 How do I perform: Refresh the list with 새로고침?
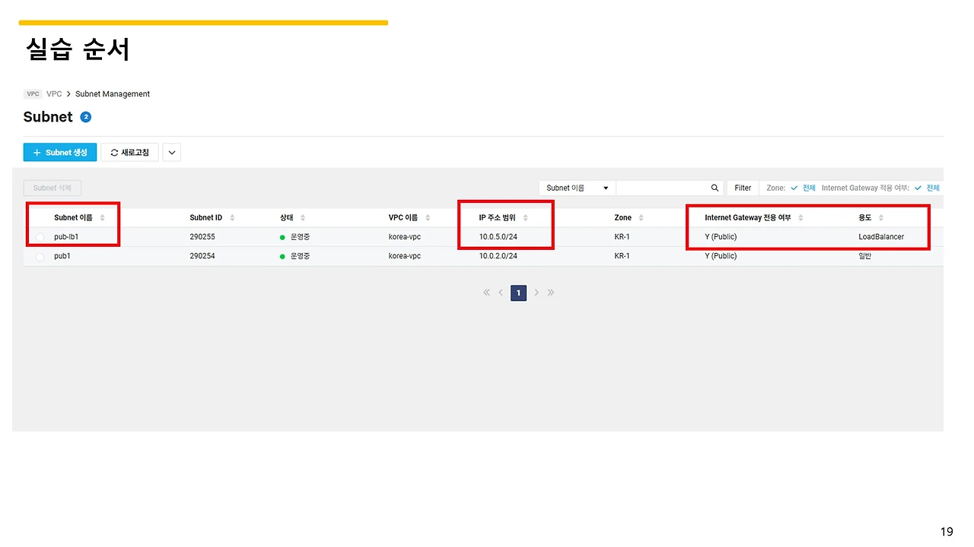(129, 153)
